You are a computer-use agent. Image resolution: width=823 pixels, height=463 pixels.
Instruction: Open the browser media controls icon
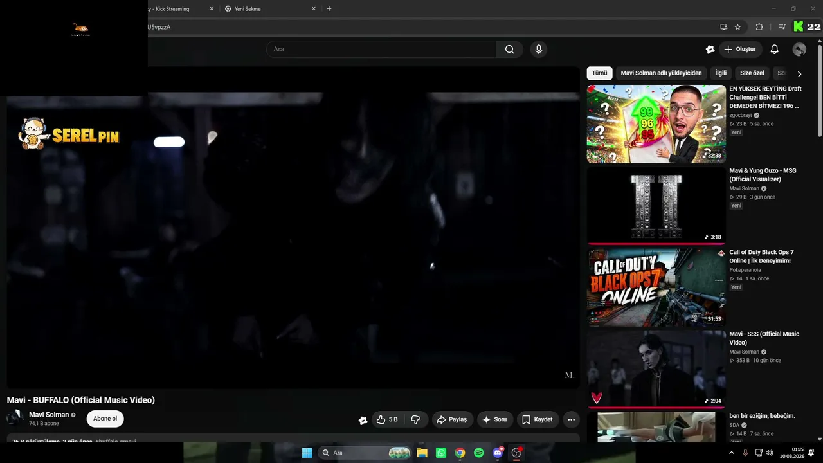[782, 27]
